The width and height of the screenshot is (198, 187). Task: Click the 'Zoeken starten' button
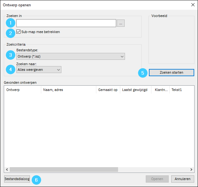(x=171, y=72)
